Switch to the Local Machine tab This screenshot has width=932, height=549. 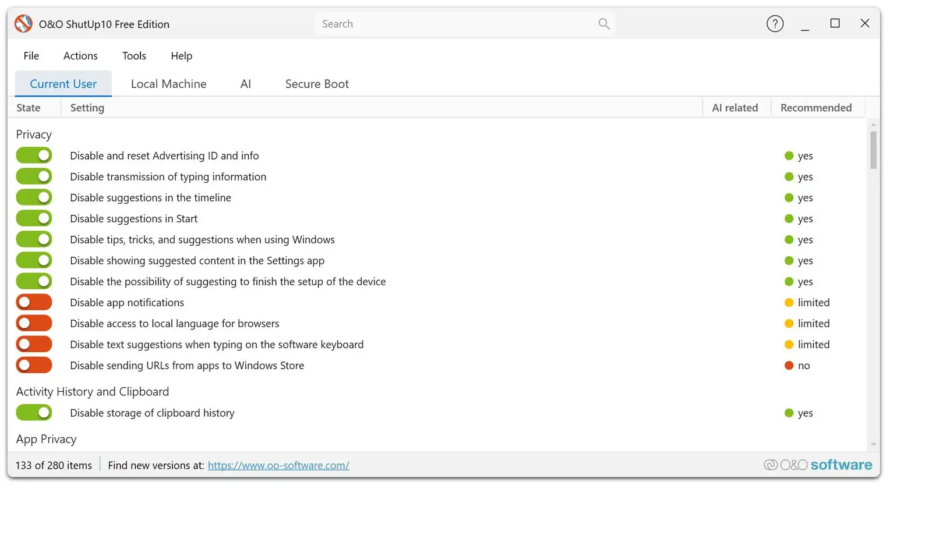pyautogui.click(x=168, y=84)
